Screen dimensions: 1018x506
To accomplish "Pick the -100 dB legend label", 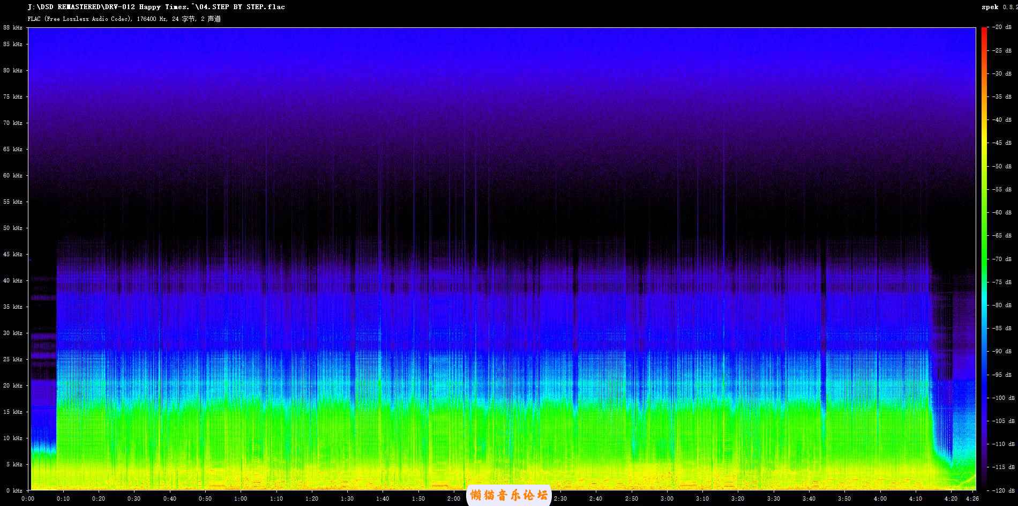I will pyautogui.click(x=1003, y=398).
